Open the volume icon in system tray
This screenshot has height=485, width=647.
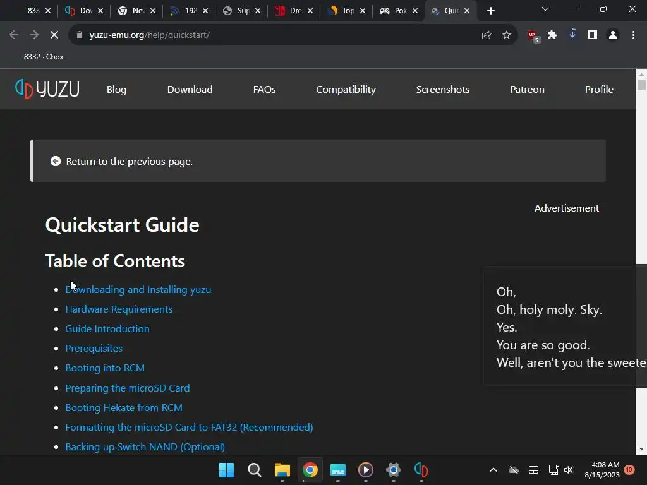pyautogui.click(x=569, y=470)
